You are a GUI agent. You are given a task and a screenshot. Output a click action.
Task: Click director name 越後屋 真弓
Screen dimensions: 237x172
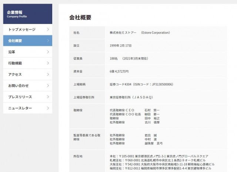click(x=154, y=143)
